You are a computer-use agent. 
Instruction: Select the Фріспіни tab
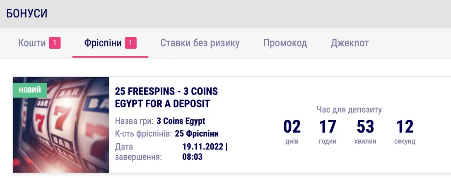(x=103, y=43)
